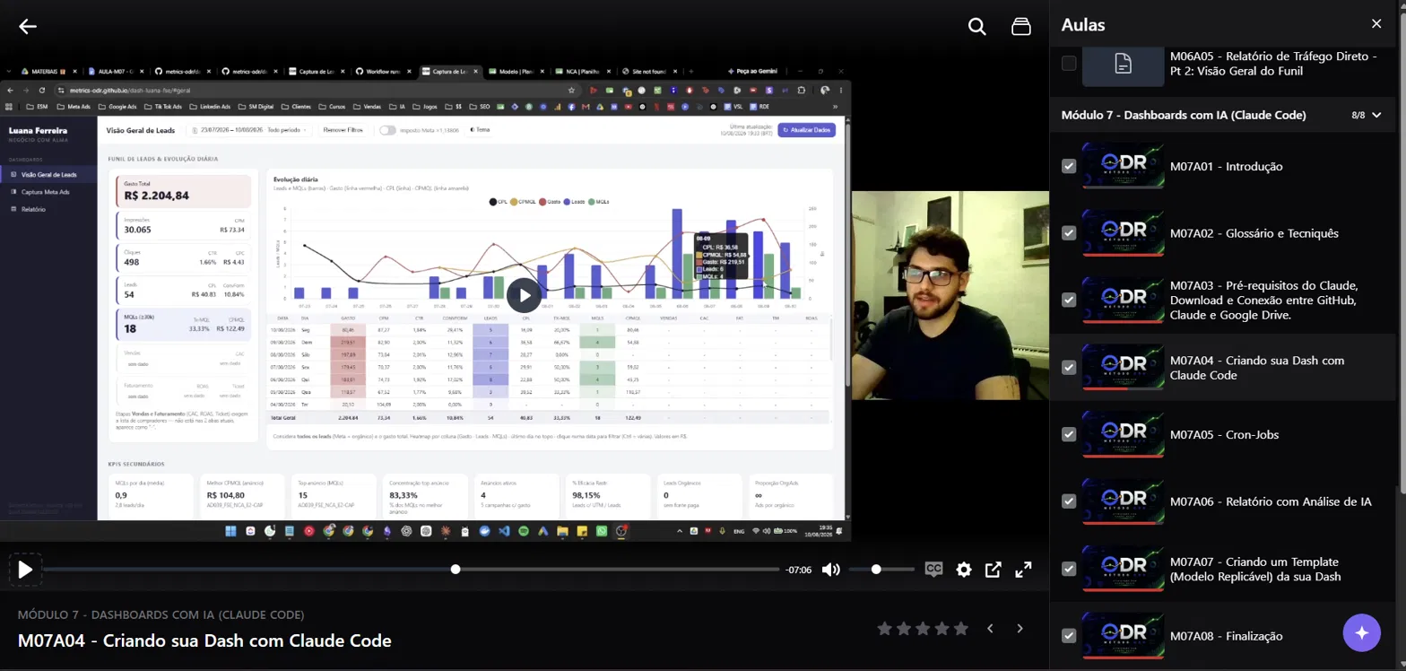Collapse the Módulo 7 section chevron
The width and height of the screenshot is (1406, 671).
coord(1377,115)
